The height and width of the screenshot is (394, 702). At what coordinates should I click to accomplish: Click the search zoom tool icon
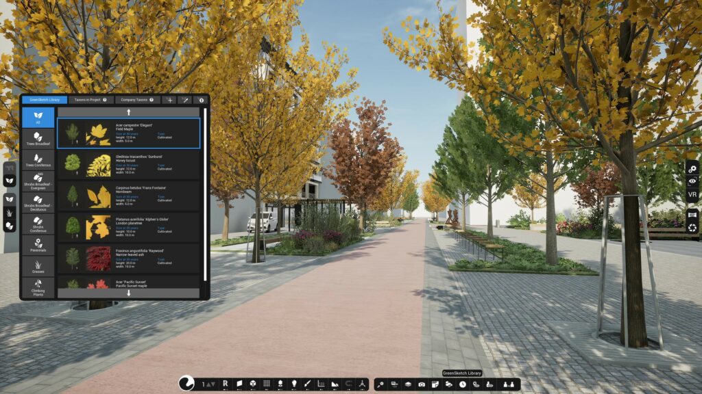click(x=380, y=384)
